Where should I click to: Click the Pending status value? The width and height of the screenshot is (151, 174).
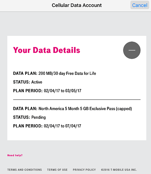click(39, 117)
